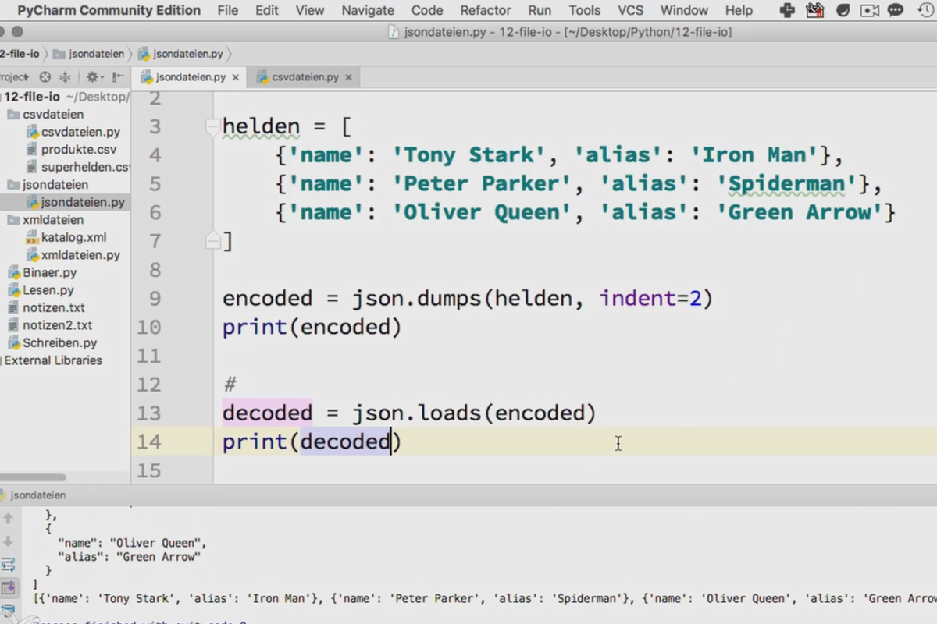Hide the Project panel with the arrow-bar icon

(x=118, y=77)
